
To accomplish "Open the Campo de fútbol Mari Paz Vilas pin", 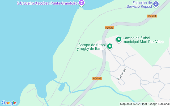I will [119, 39].
